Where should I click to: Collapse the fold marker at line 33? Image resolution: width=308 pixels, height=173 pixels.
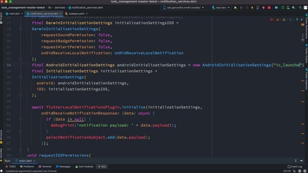coord(21,59)
